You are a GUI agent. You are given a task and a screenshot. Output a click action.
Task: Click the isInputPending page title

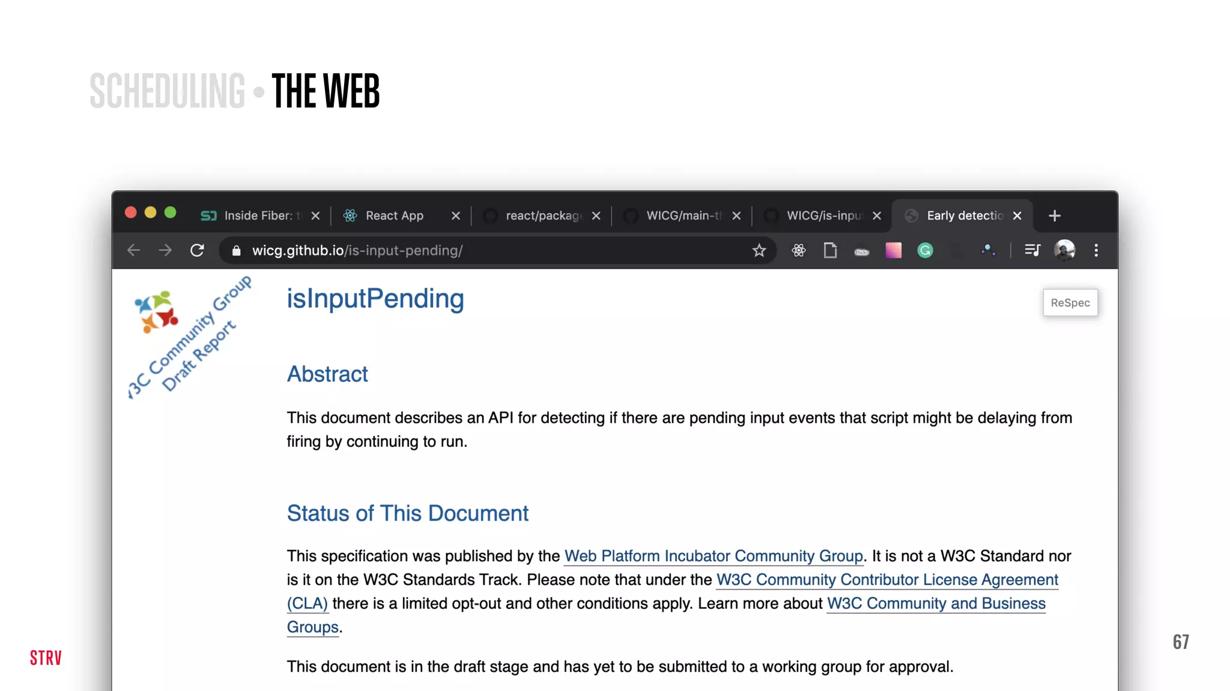point(375,299)
